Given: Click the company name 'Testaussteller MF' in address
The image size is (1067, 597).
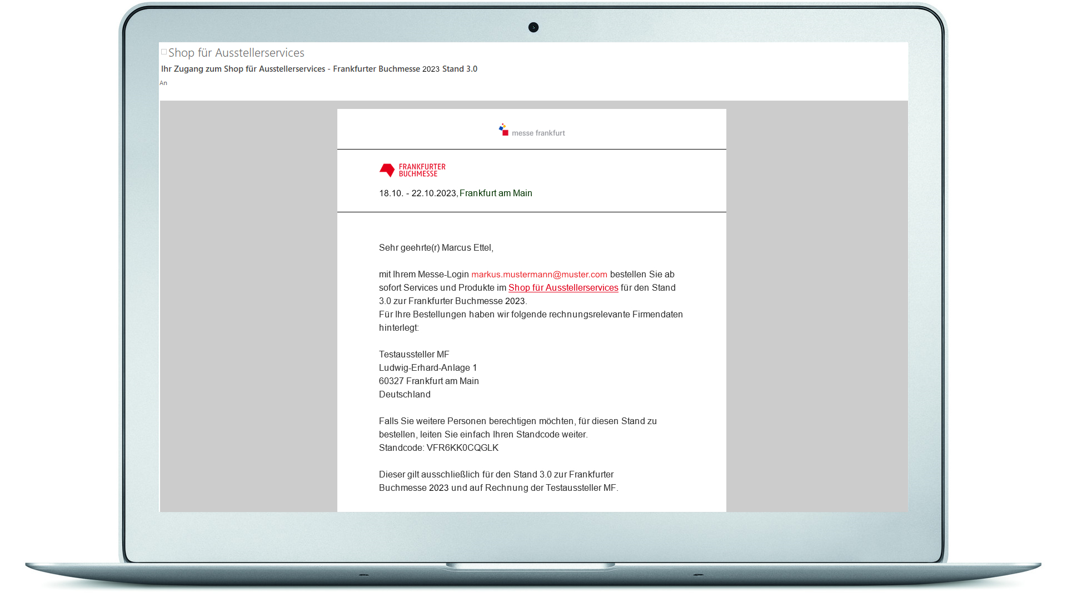Looking at the screenshot, I should (x=414, y=355).
